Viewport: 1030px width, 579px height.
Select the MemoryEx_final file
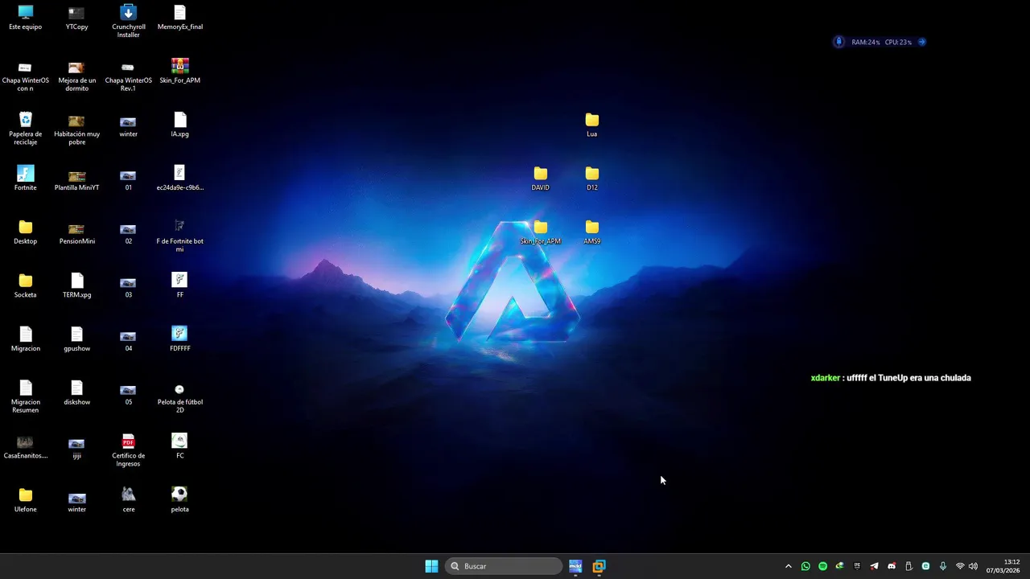[x=179, y=18]
